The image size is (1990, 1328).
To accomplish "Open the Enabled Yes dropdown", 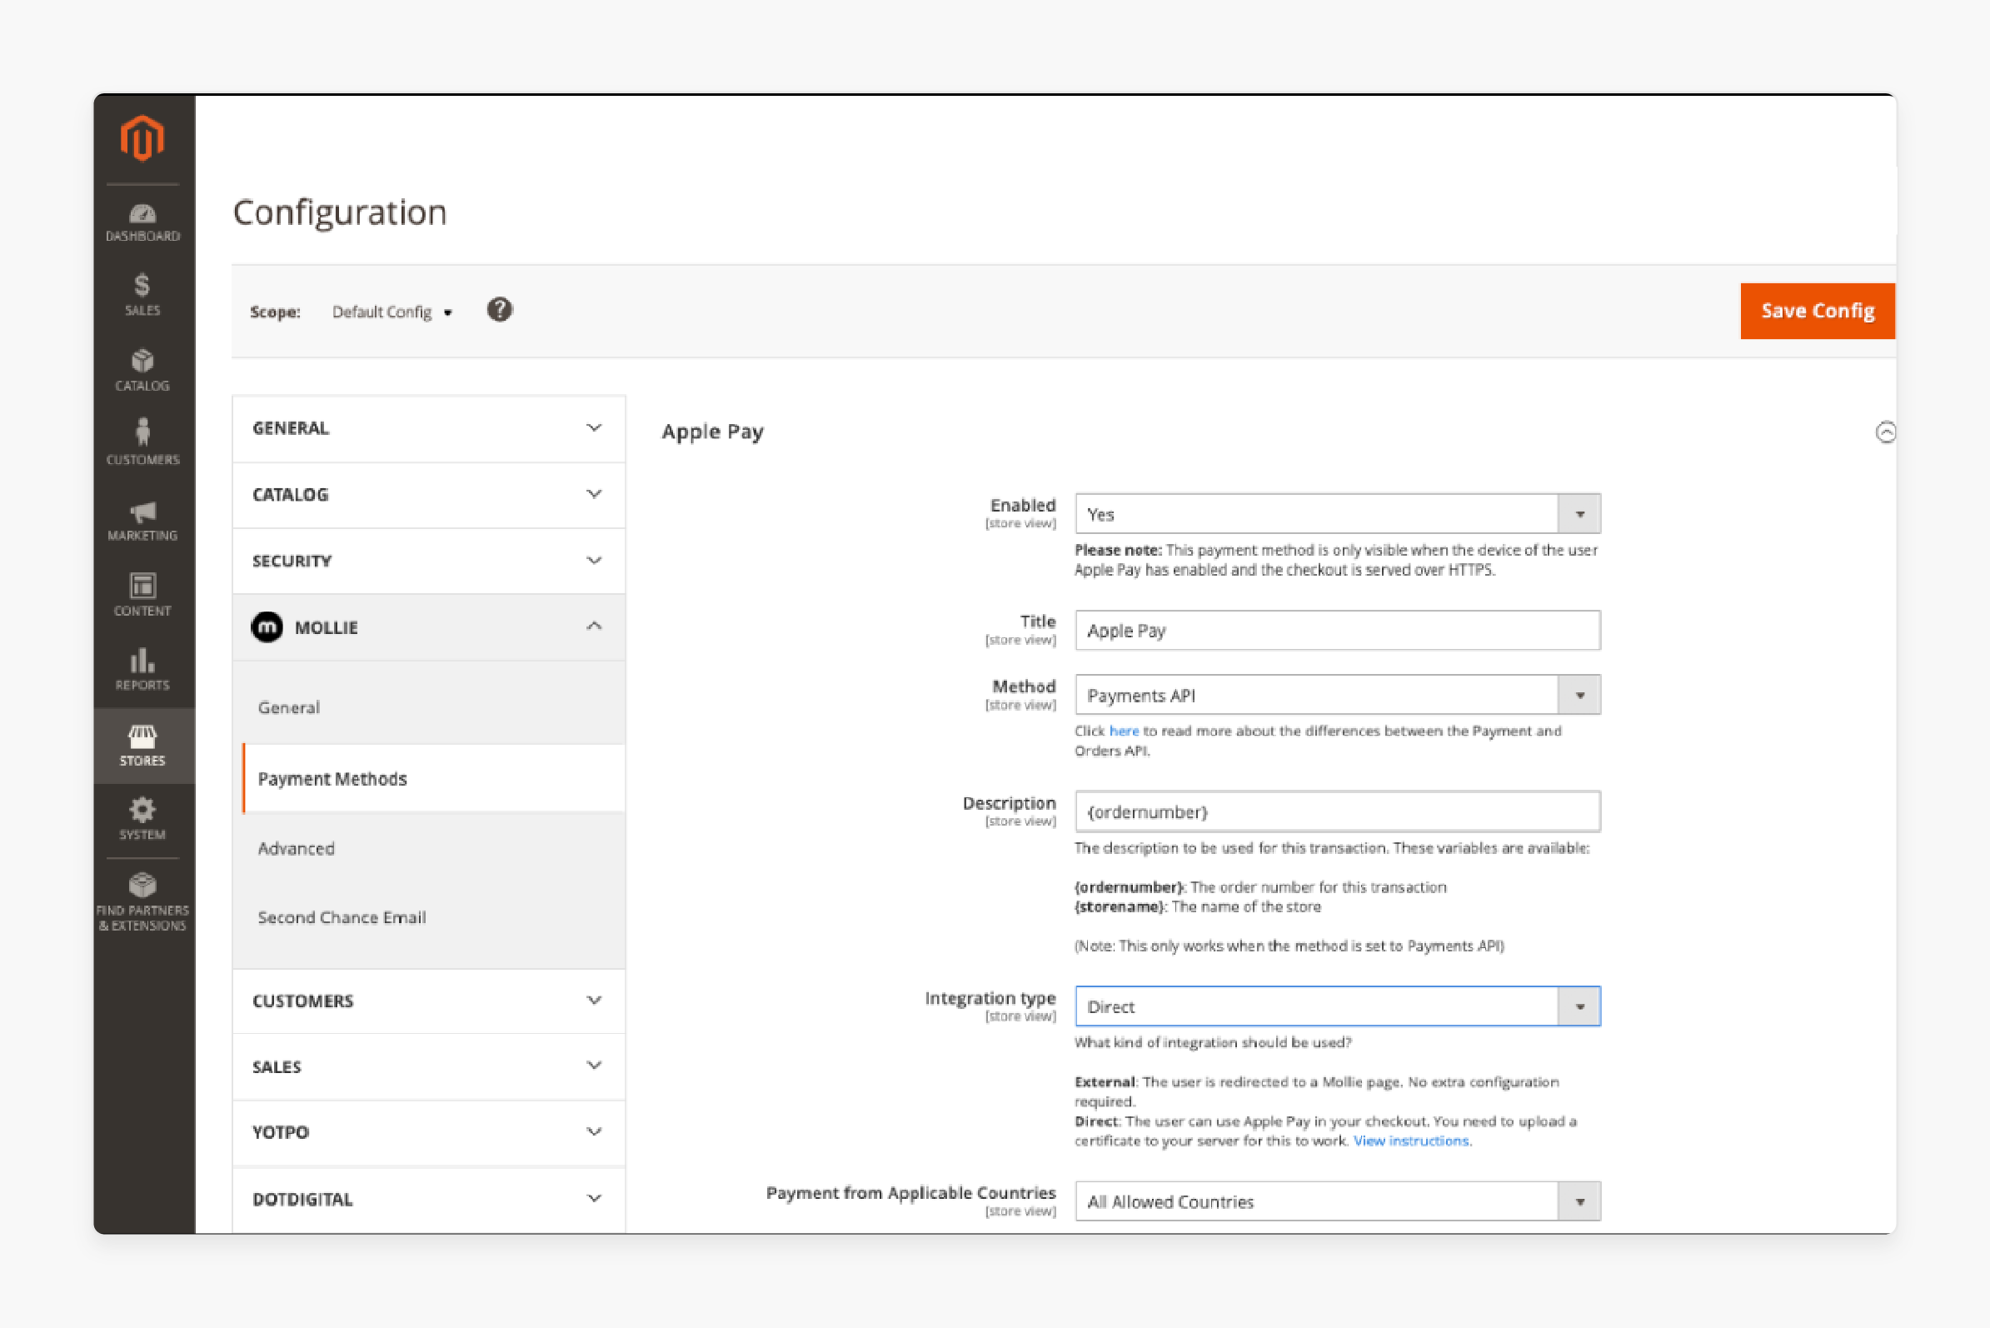I will (1338, 514).
